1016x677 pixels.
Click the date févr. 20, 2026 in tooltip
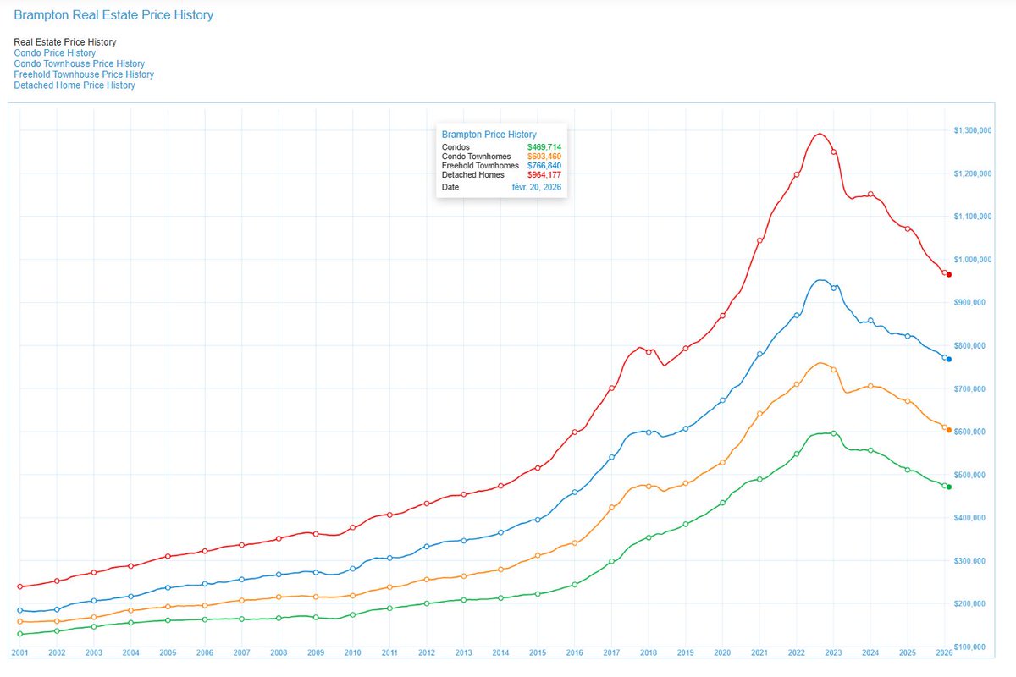537,187
